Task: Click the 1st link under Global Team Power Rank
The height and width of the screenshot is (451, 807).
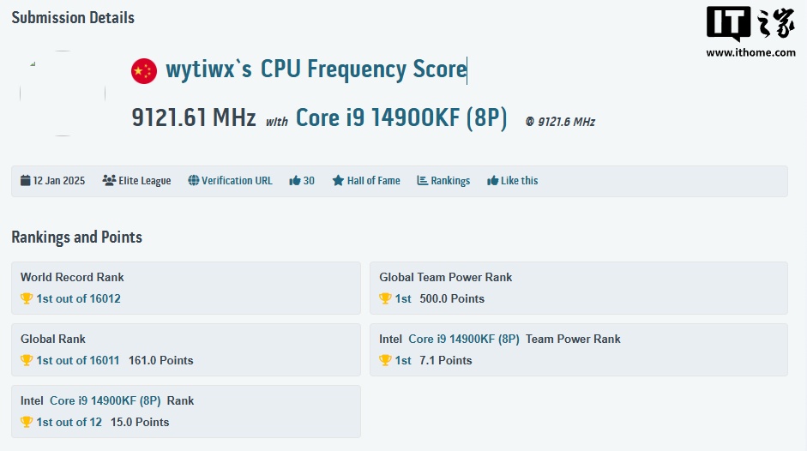Action: point(403,298)
